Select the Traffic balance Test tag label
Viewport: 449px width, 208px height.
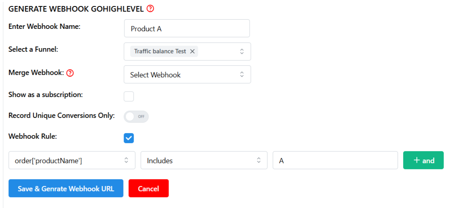point(160,52)
